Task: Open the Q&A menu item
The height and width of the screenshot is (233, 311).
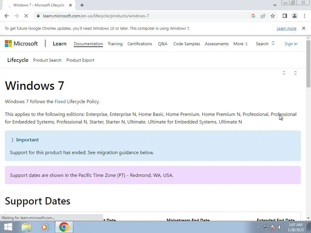Action: pos(163,44)
